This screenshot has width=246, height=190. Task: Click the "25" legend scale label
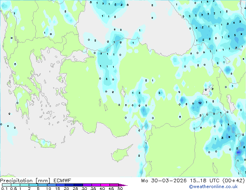click(75, 188)
